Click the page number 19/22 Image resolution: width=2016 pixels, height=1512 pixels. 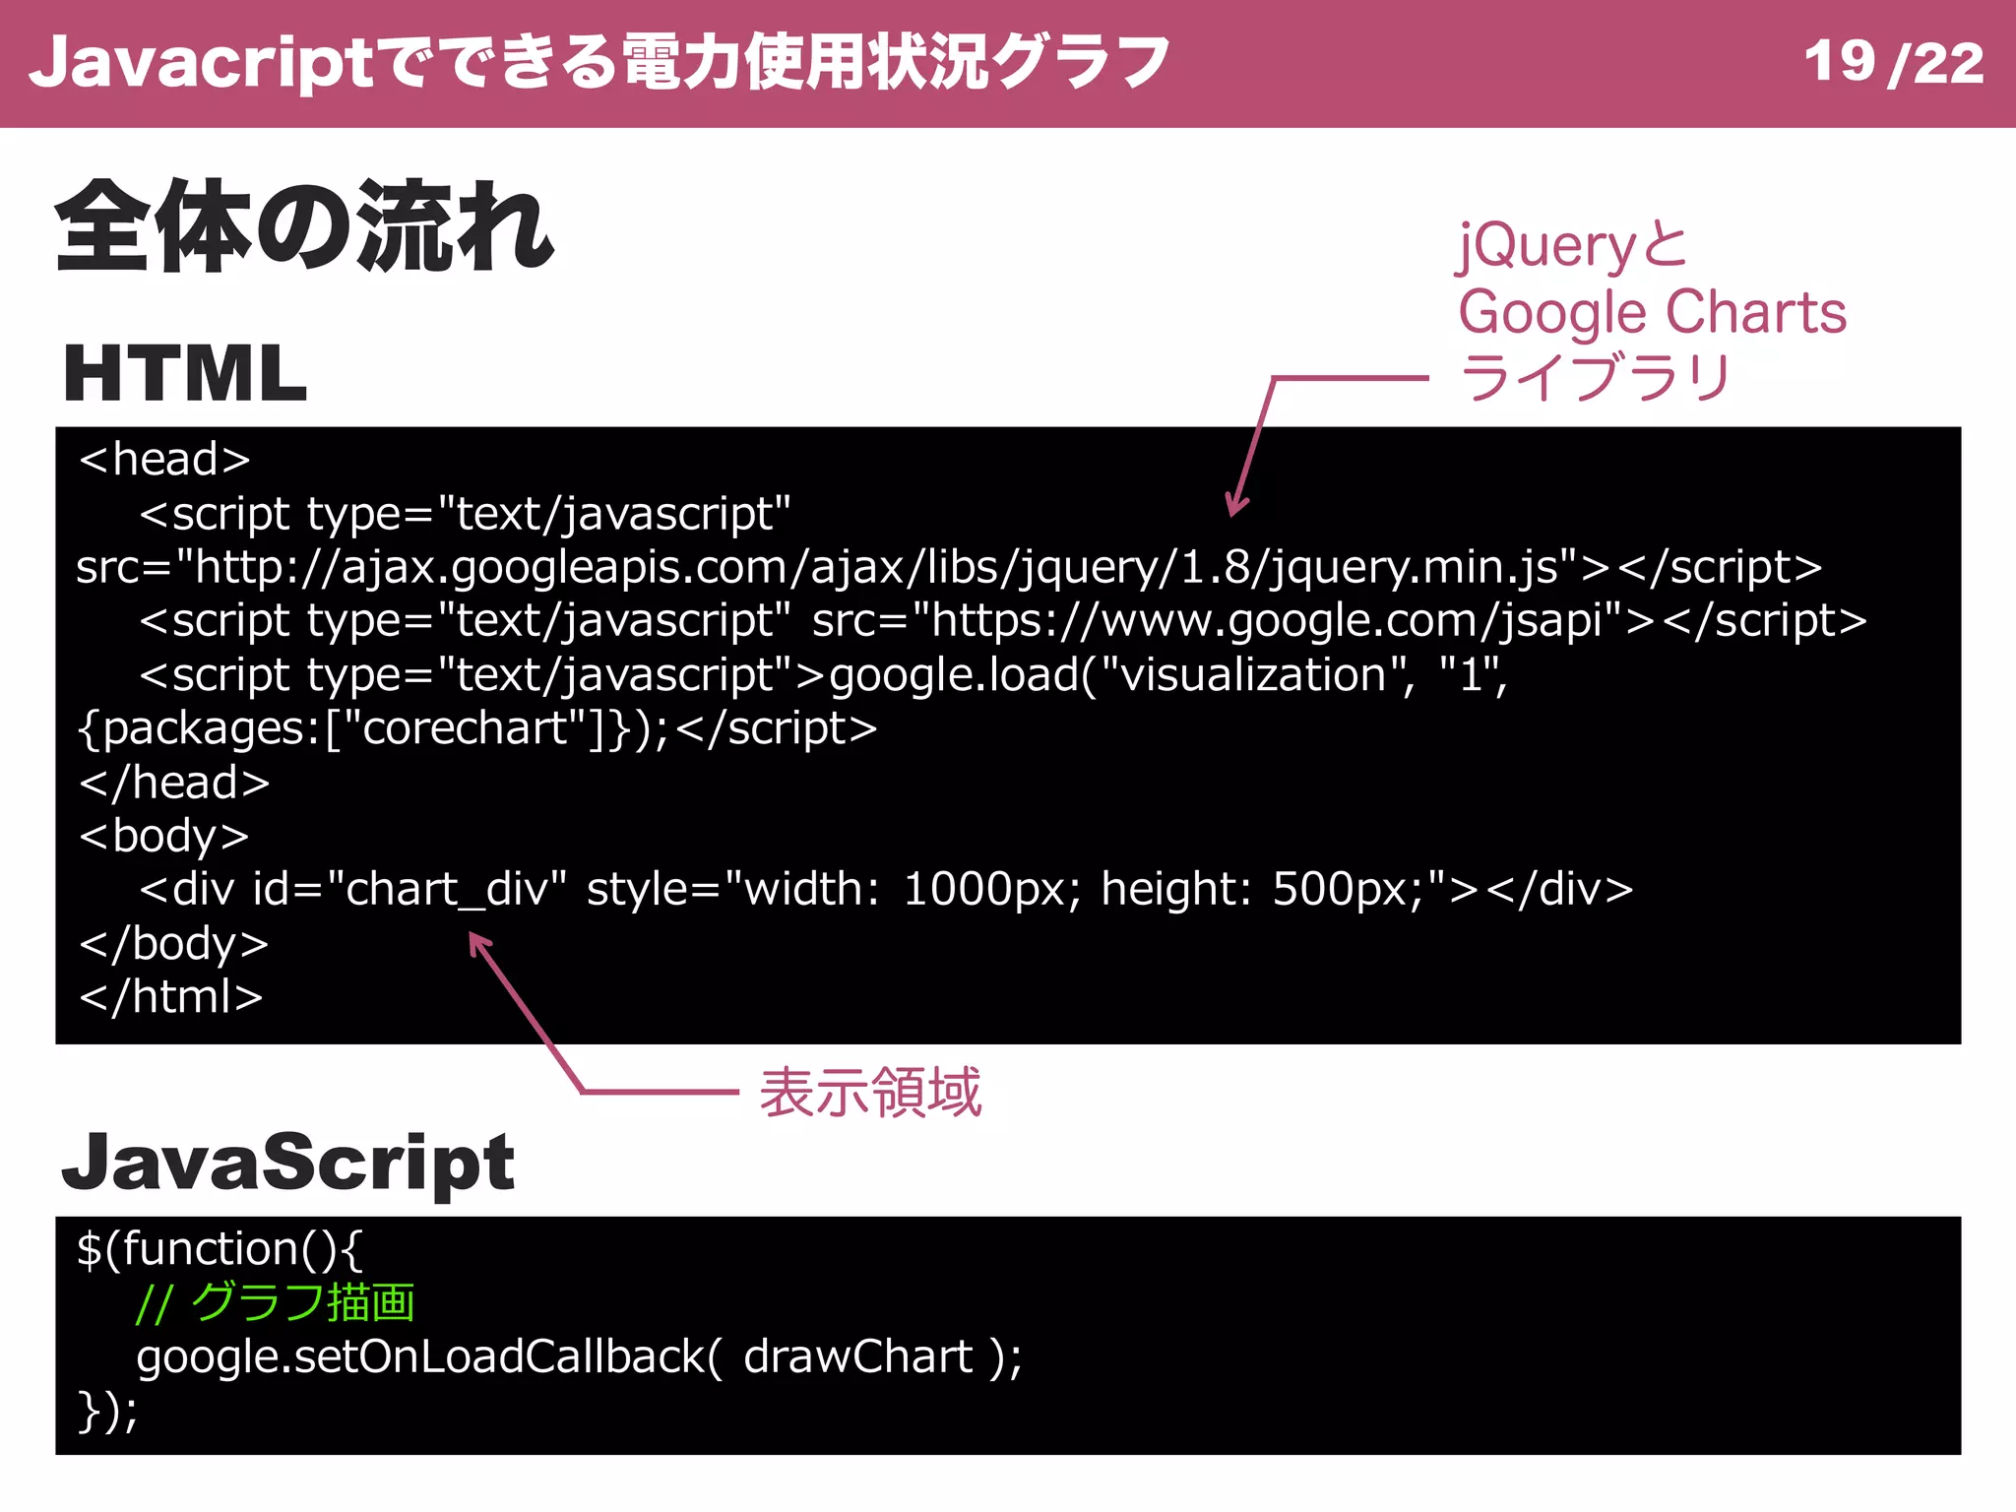click(1892, 63)
